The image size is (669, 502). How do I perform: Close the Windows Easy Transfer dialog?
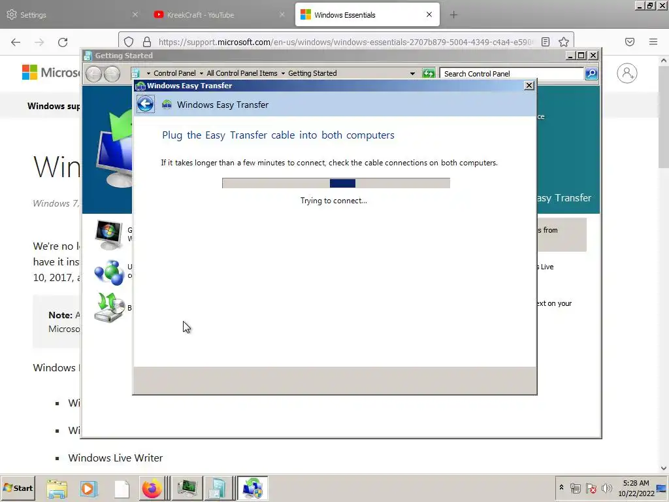point(529,86)
